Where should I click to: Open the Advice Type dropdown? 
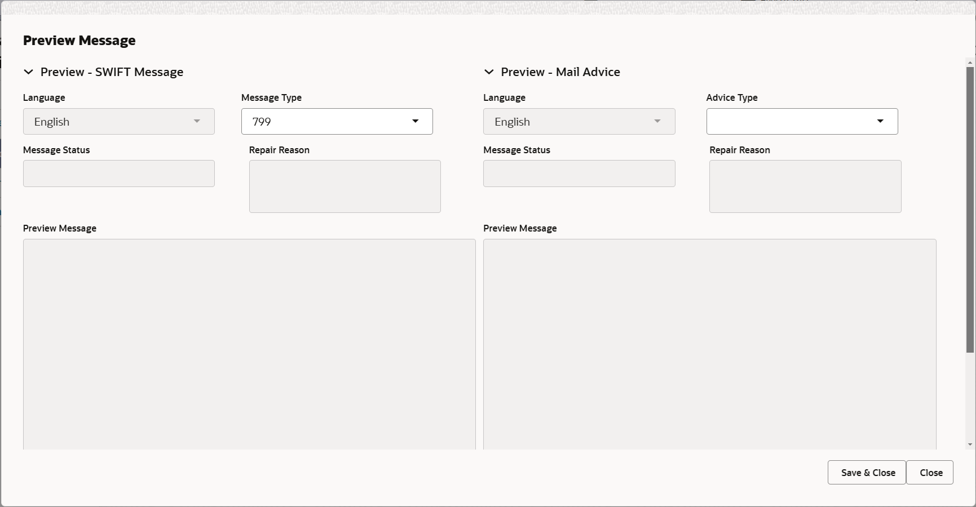(802, 122)
